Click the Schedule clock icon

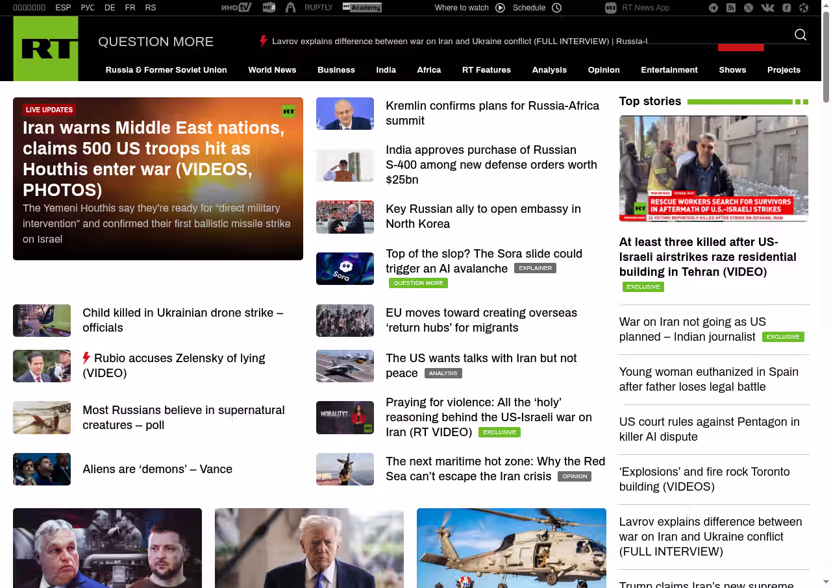tap(556, 8)
